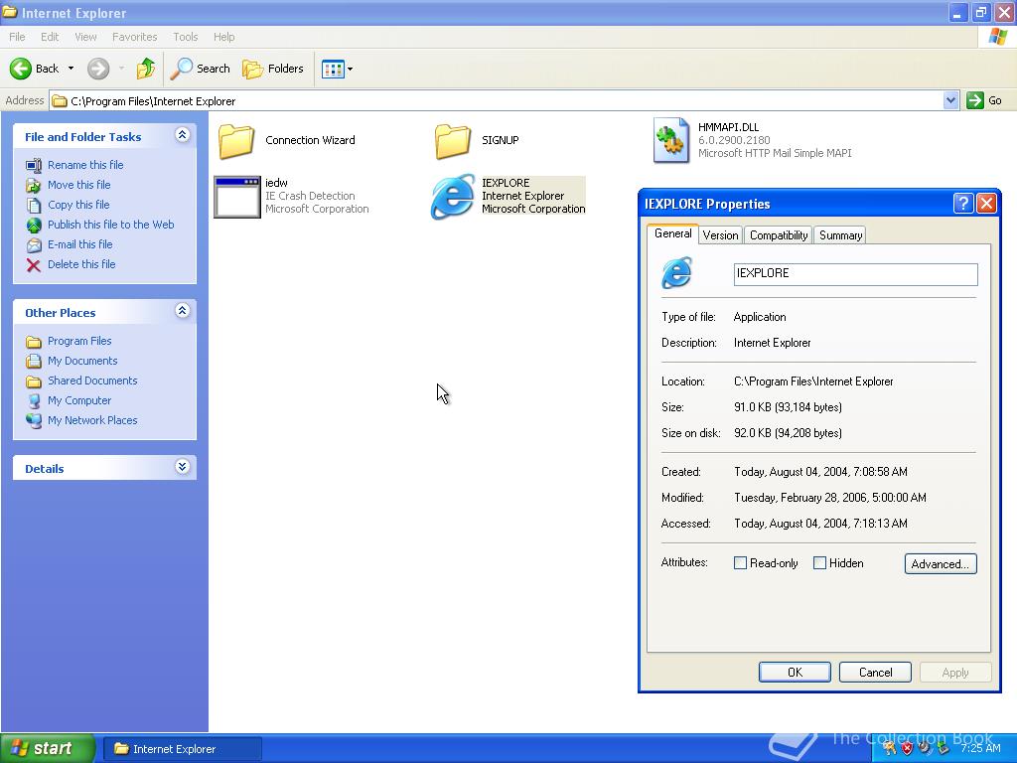The width and height of the screenshot is (1017, 763).
Task: Close the IEXPLORE Properties dialog
Action: click(x=986, y=204)
